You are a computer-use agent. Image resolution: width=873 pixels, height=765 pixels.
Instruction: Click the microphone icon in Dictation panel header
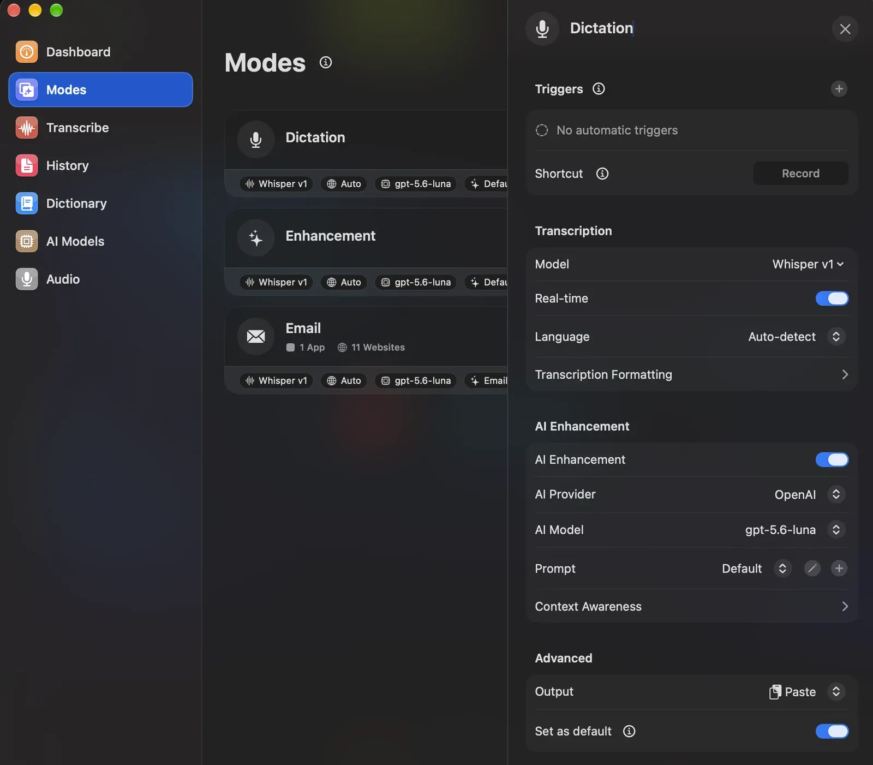coord(542,28)
